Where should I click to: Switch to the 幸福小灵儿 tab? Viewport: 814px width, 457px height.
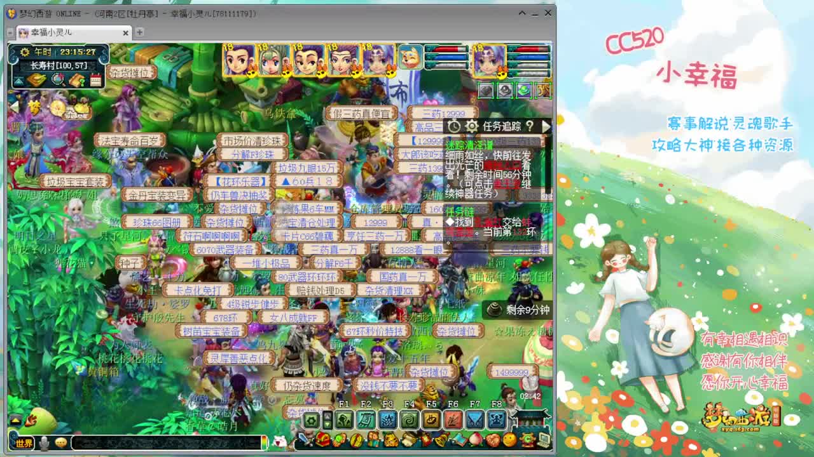coord(74,32)
